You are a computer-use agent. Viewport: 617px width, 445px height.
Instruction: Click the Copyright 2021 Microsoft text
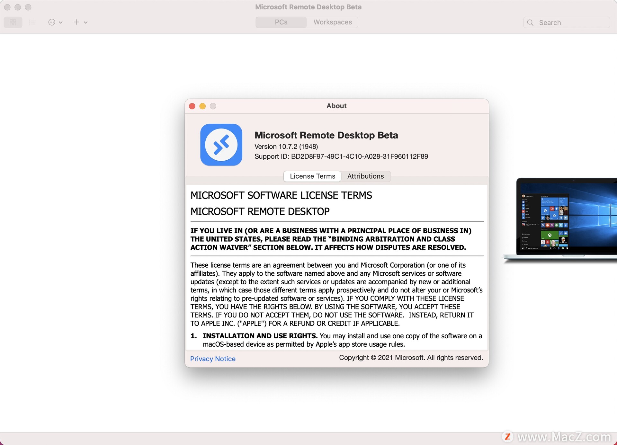[x=411, y=358]
